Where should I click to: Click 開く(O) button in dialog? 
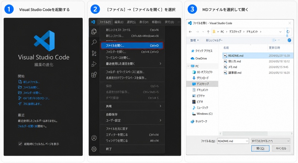tap(260, 149)
